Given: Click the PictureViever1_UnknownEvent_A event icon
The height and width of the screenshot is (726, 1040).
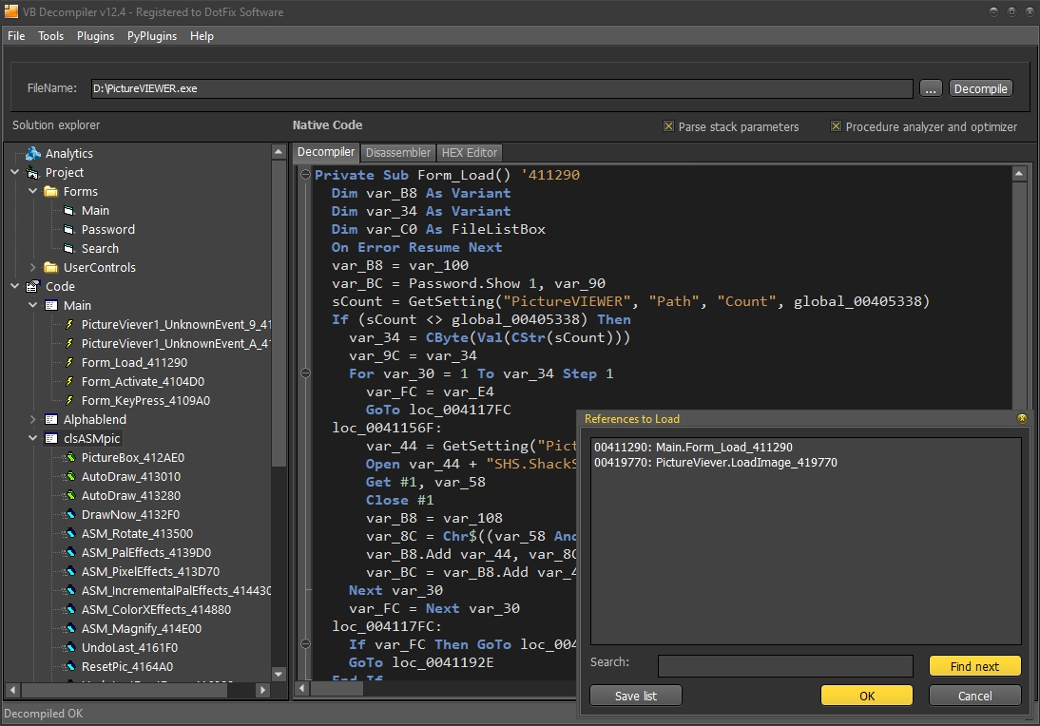Looking at the screenshot, I should (69, 343).
